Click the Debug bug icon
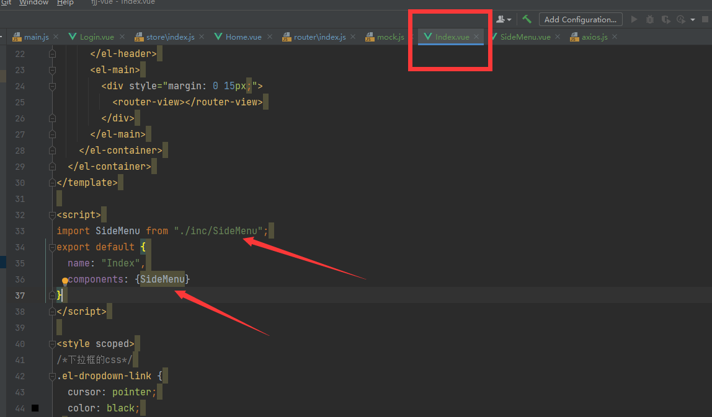 [x=650, y=19]
